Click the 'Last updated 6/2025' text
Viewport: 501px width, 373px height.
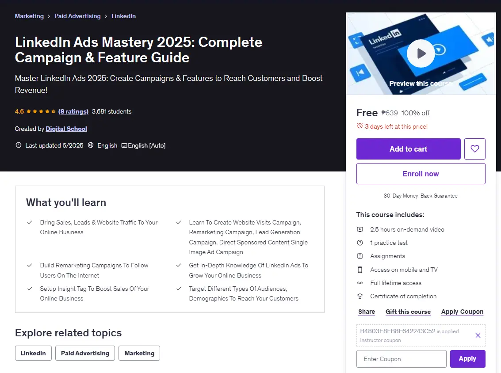54,145
